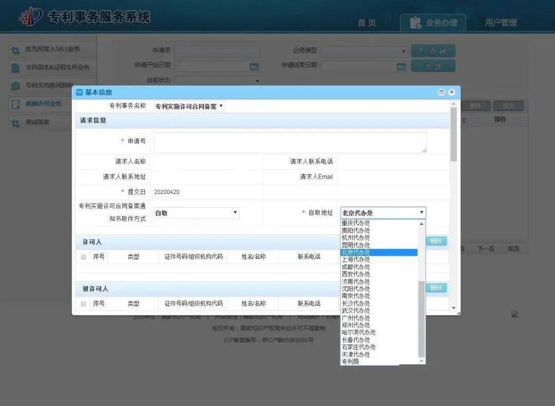Click the 基本信息 dialog title icon

point(80,92)
